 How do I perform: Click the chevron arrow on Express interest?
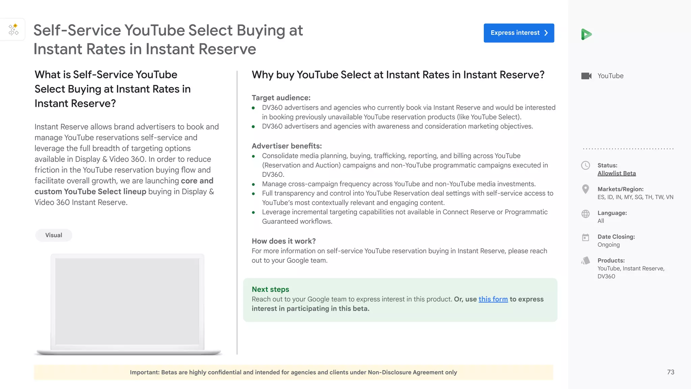546,33
